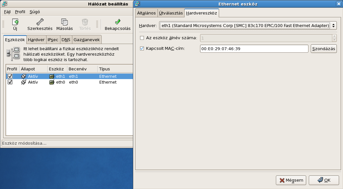This screenshot has height=189, width=343.
Task: Click the Aktív status icon for eth0
Action: (x=24, y=82)
